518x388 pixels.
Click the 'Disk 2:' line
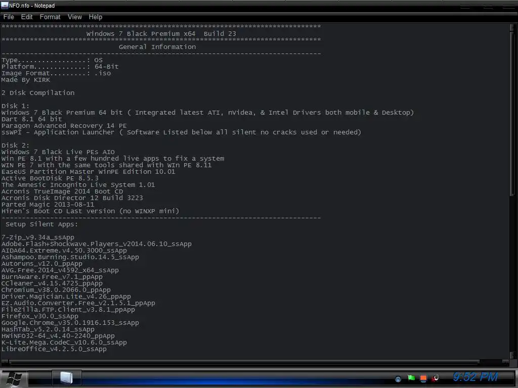(15, 145)
